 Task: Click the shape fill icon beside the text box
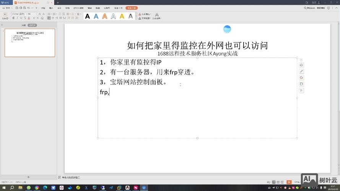click(x=301, y=78)
